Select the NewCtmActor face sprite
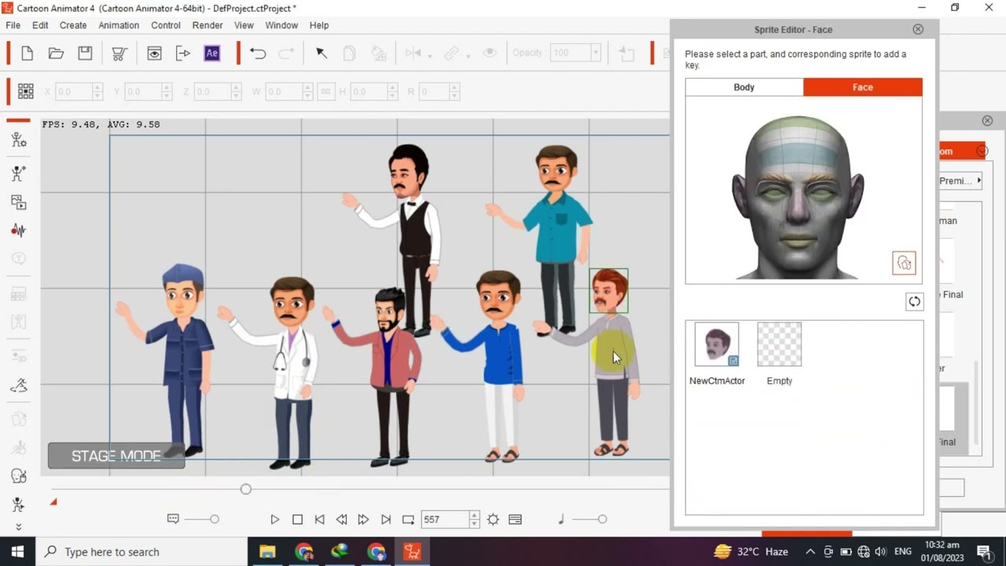Viewport: 1006px width, 566px height. point(716,344)
